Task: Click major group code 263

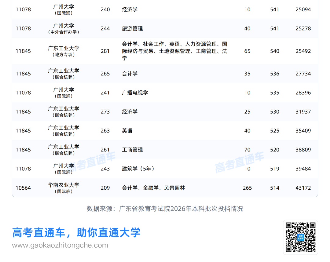Action: tap(105, 131)
